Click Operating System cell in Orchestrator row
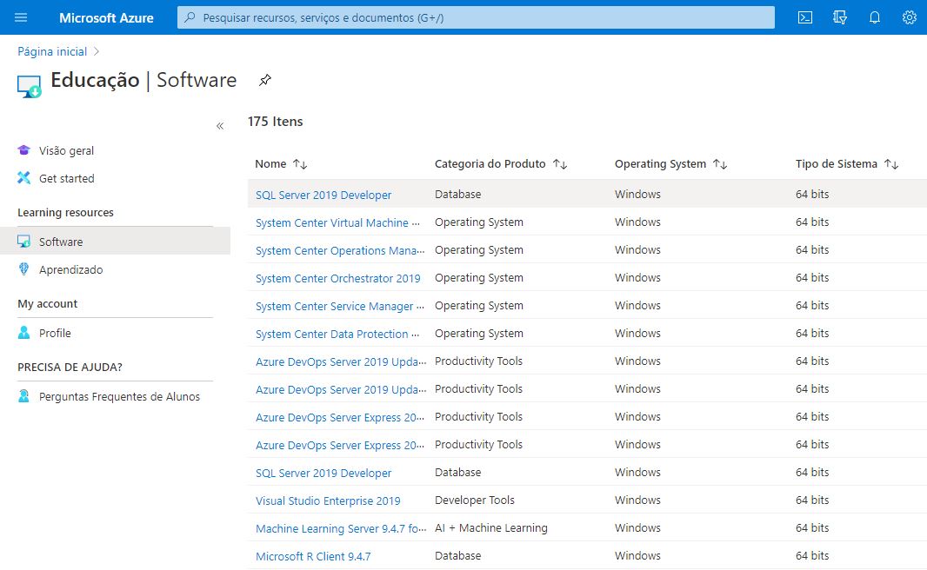 tap(478, 278)
